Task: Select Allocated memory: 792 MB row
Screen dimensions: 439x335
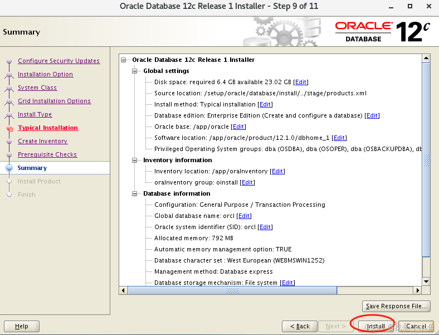Action: point(194,238)
